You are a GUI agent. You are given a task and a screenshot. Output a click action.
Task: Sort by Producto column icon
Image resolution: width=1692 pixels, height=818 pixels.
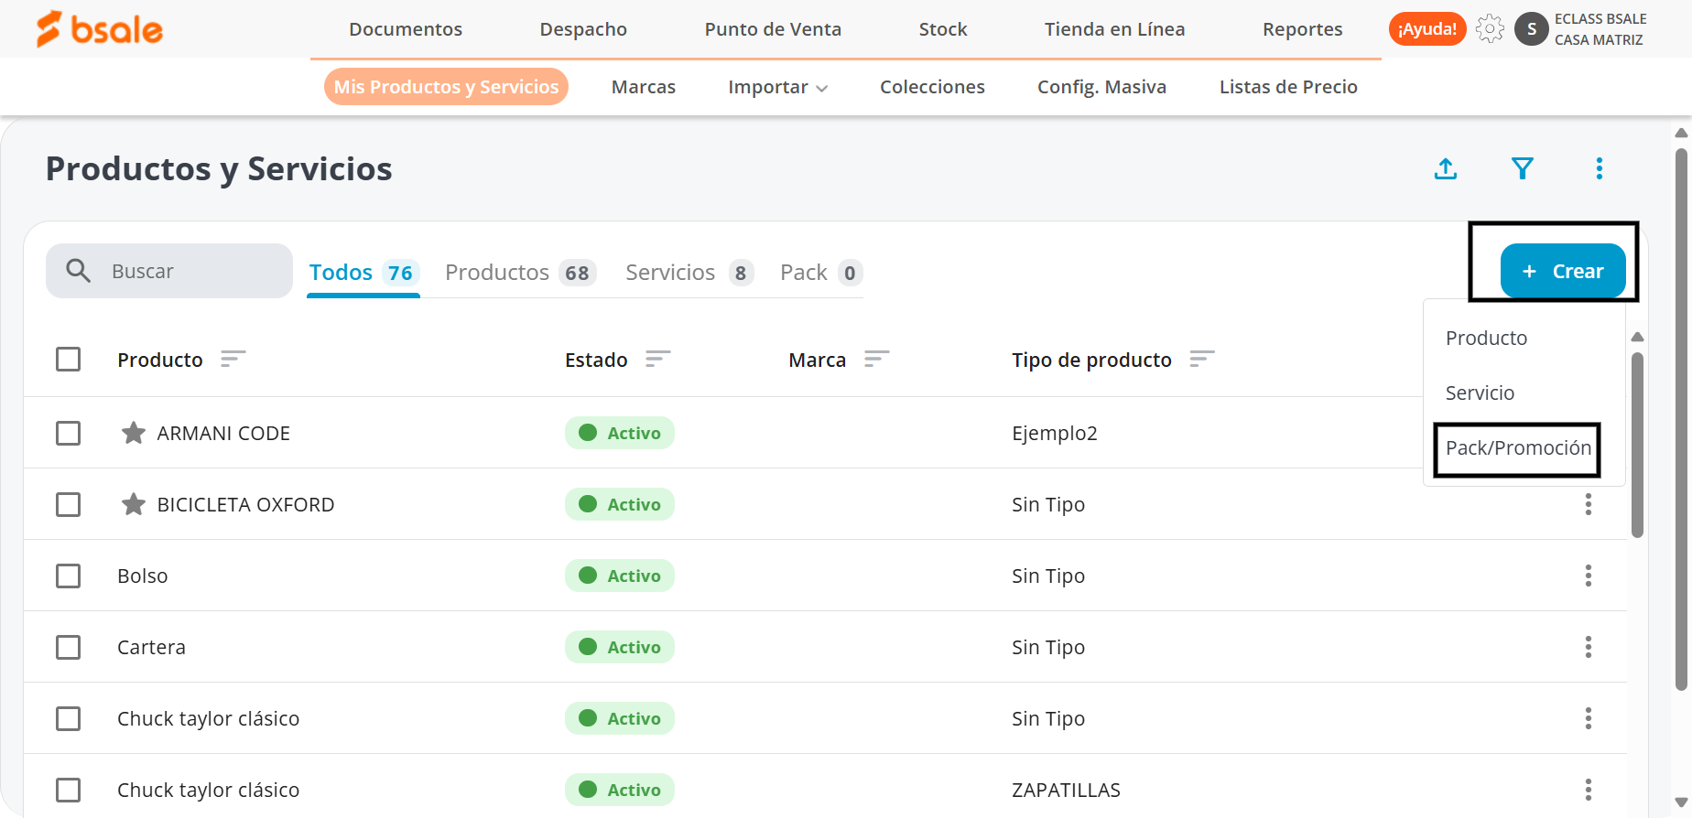click(x=233, y=359)
